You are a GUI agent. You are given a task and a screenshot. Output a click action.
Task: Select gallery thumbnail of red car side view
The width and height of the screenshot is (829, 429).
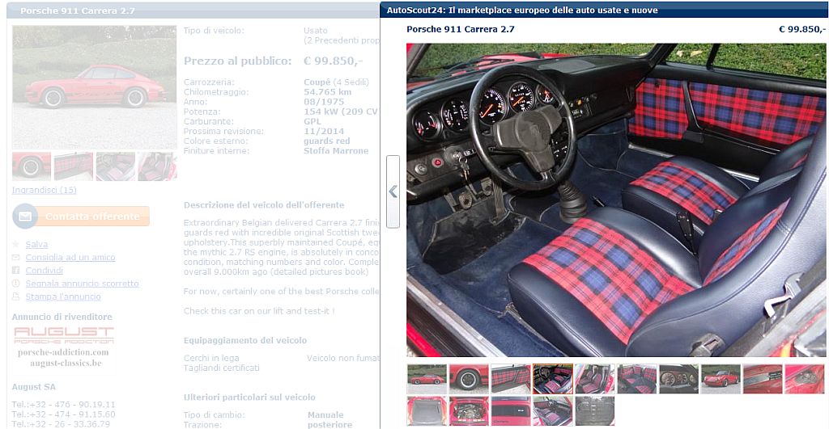click(x=427, y=379)
